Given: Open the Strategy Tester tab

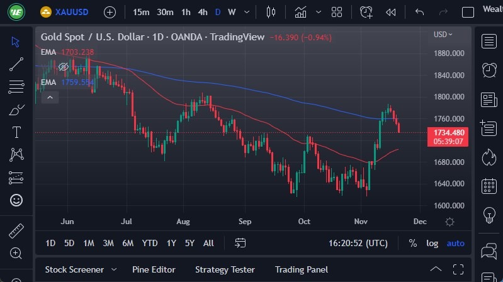Looking at the screenshot, I should click(225, 269).
